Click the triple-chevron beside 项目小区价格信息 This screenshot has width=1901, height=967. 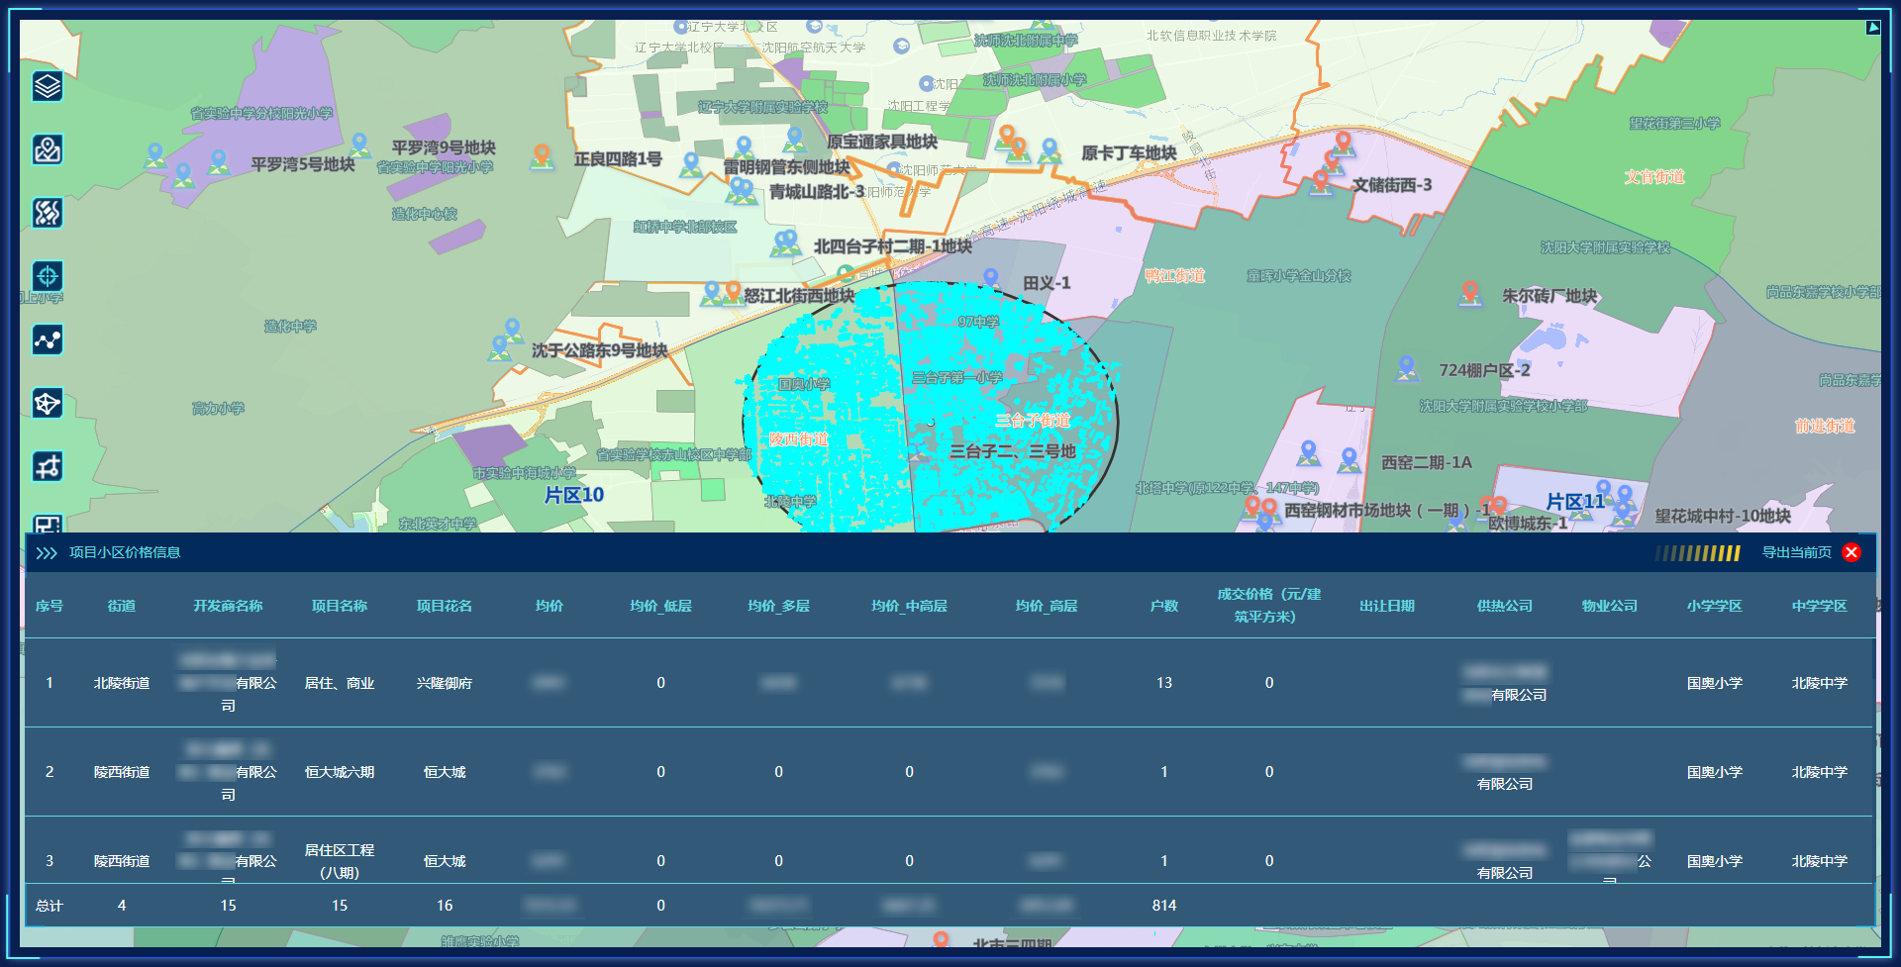click(x=47, y=553)
